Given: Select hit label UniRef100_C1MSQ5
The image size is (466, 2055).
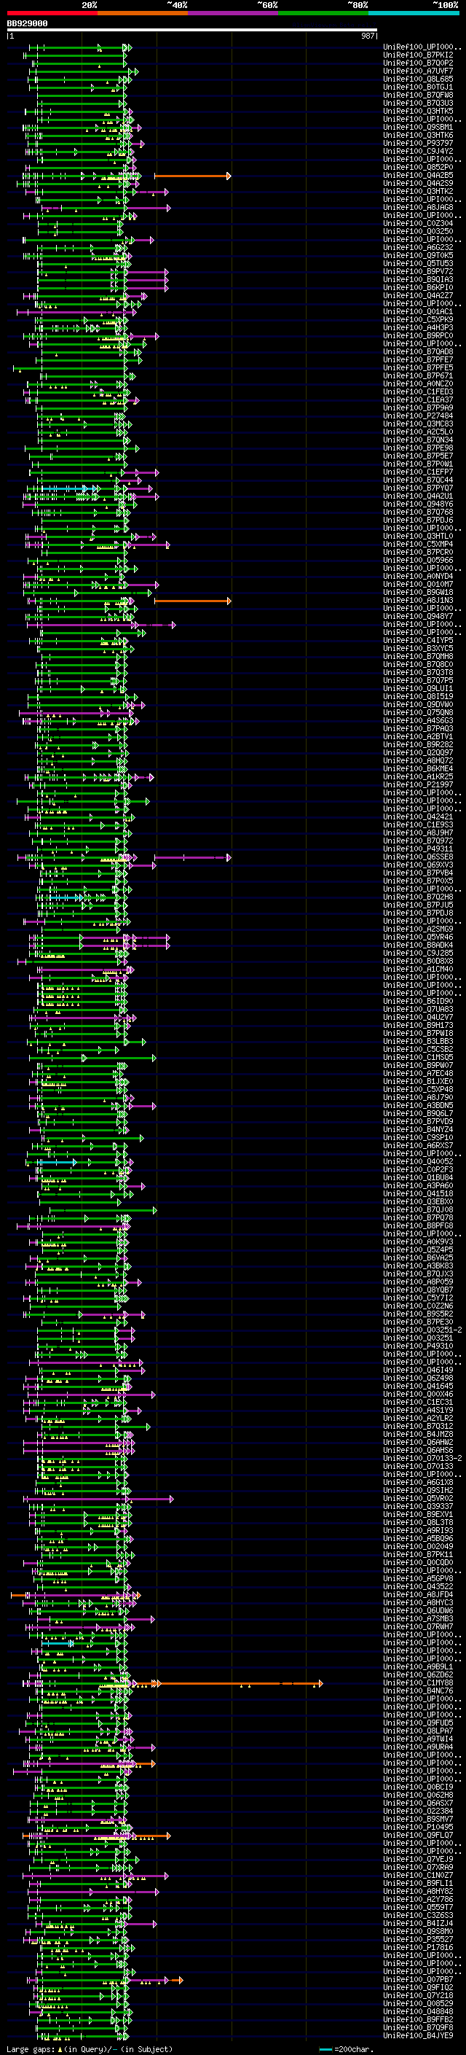Looking at the screenshot, I should click(x=418, y=1058).
